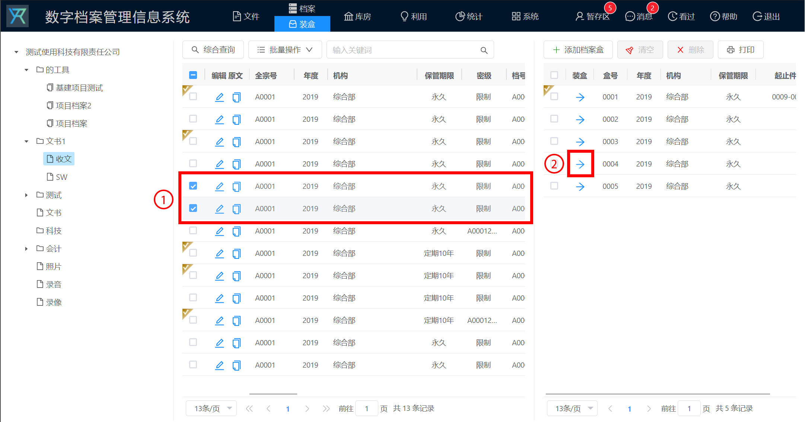The image size is (805, 422).
Task: Select the SW tree item
Action: pos(57,177)
